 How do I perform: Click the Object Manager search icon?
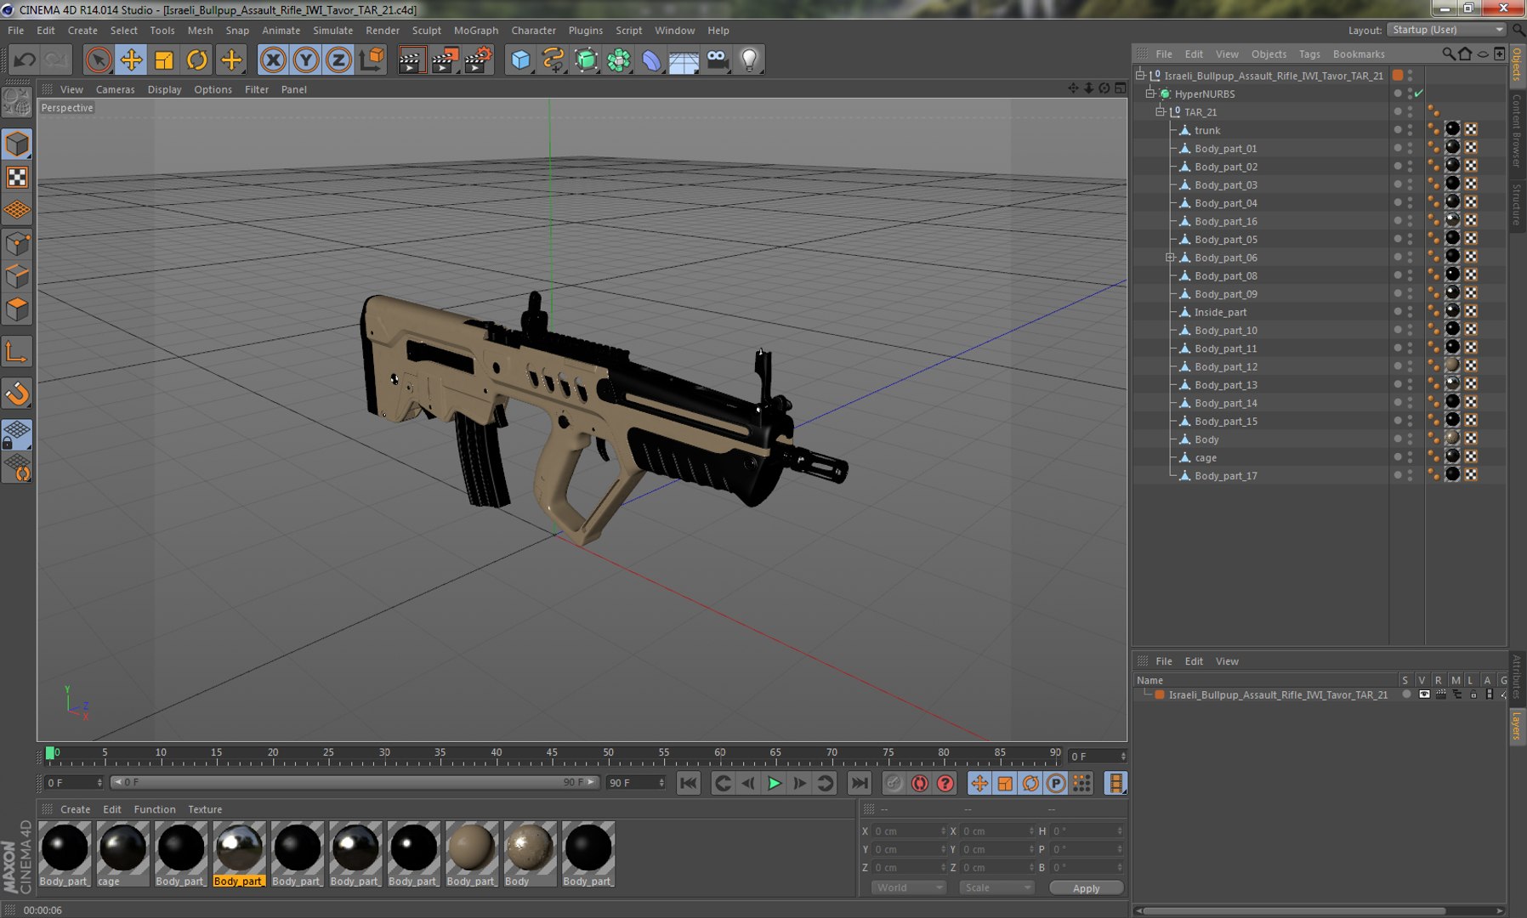coord(1448,54)
